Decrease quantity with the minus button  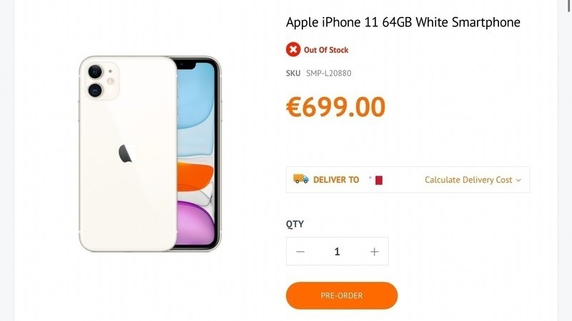click(300, 252)
